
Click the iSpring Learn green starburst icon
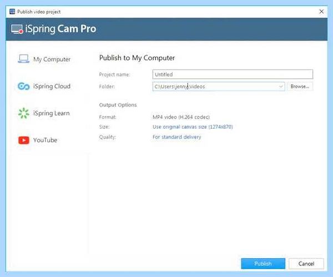coord(23,113)
